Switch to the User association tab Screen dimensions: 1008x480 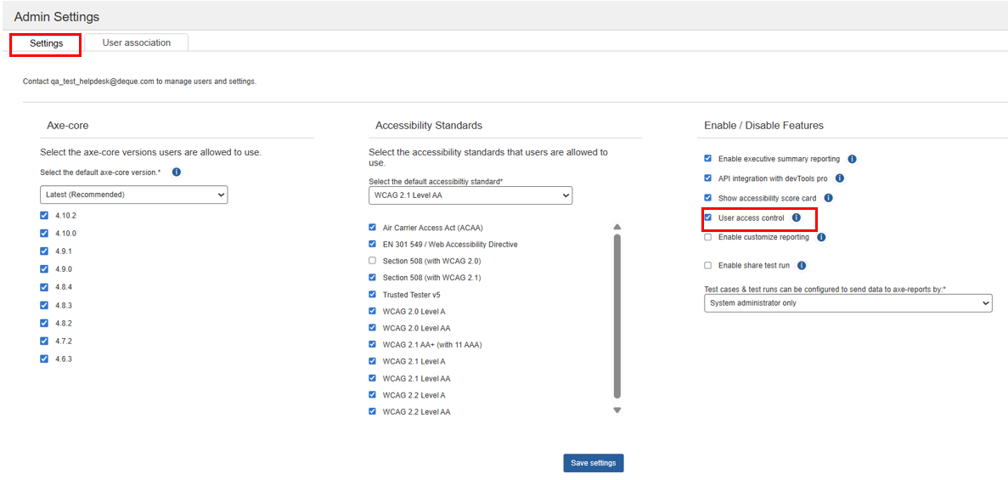(x=136, y=42)
